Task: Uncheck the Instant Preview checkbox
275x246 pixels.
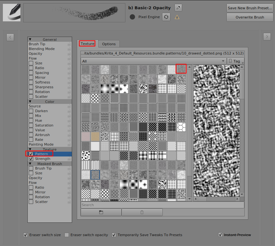Action: pos(220,235)
